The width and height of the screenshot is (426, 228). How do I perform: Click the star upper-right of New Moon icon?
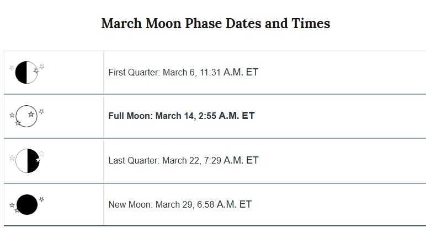click(41, 199)
